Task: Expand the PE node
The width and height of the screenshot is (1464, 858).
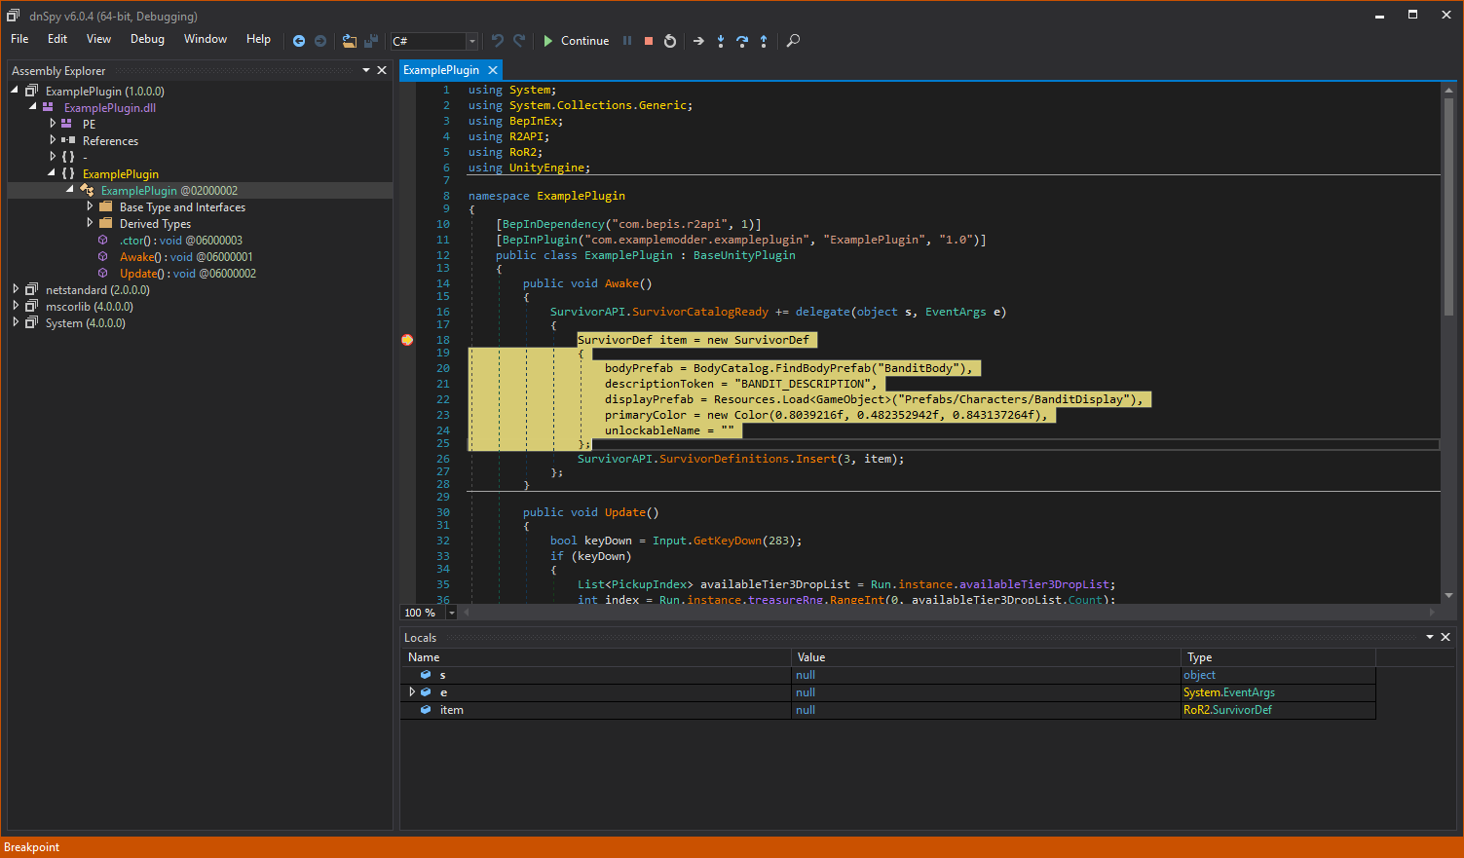Action: tap(53, 124)
